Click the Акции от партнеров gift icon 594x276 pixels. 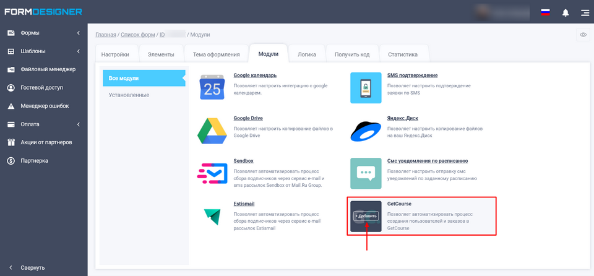coord(11,142)
